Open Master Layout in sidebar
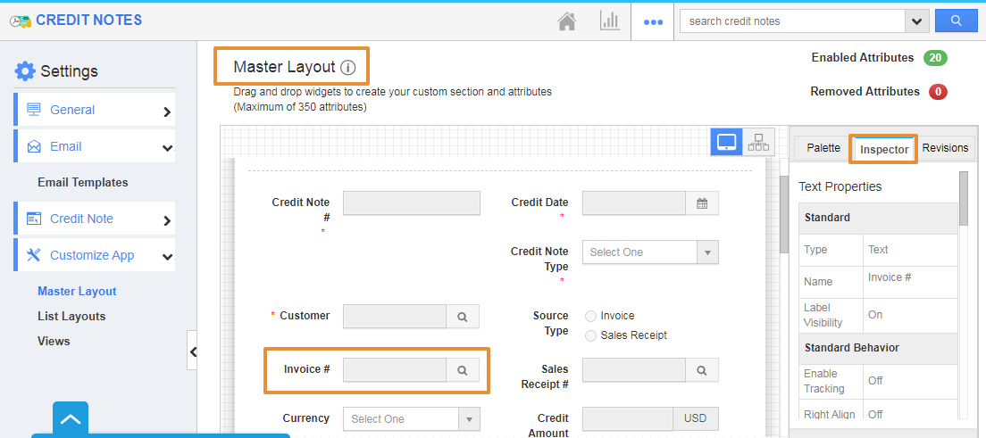The height and width of the screenshot is (438, 986). (77, 291)
